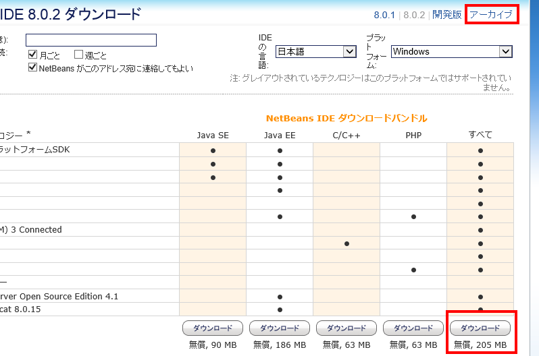The height and width of the screenshot is (356, 539).
Task: Click the IDE 8.0.2 ダウンロード page title
Action: coord(70,14)
